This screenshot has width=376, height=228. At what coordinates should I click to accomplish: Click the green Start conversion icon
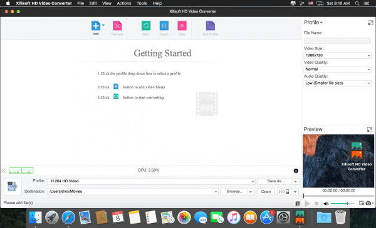click(146, 26)
